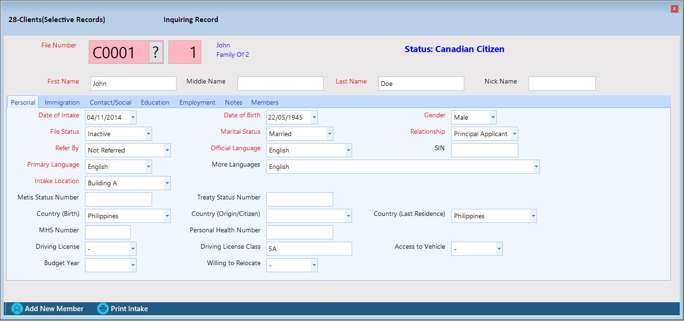Click the SIN input field
The width and height of the screenshot is (684, 321).
click(484, 150)
